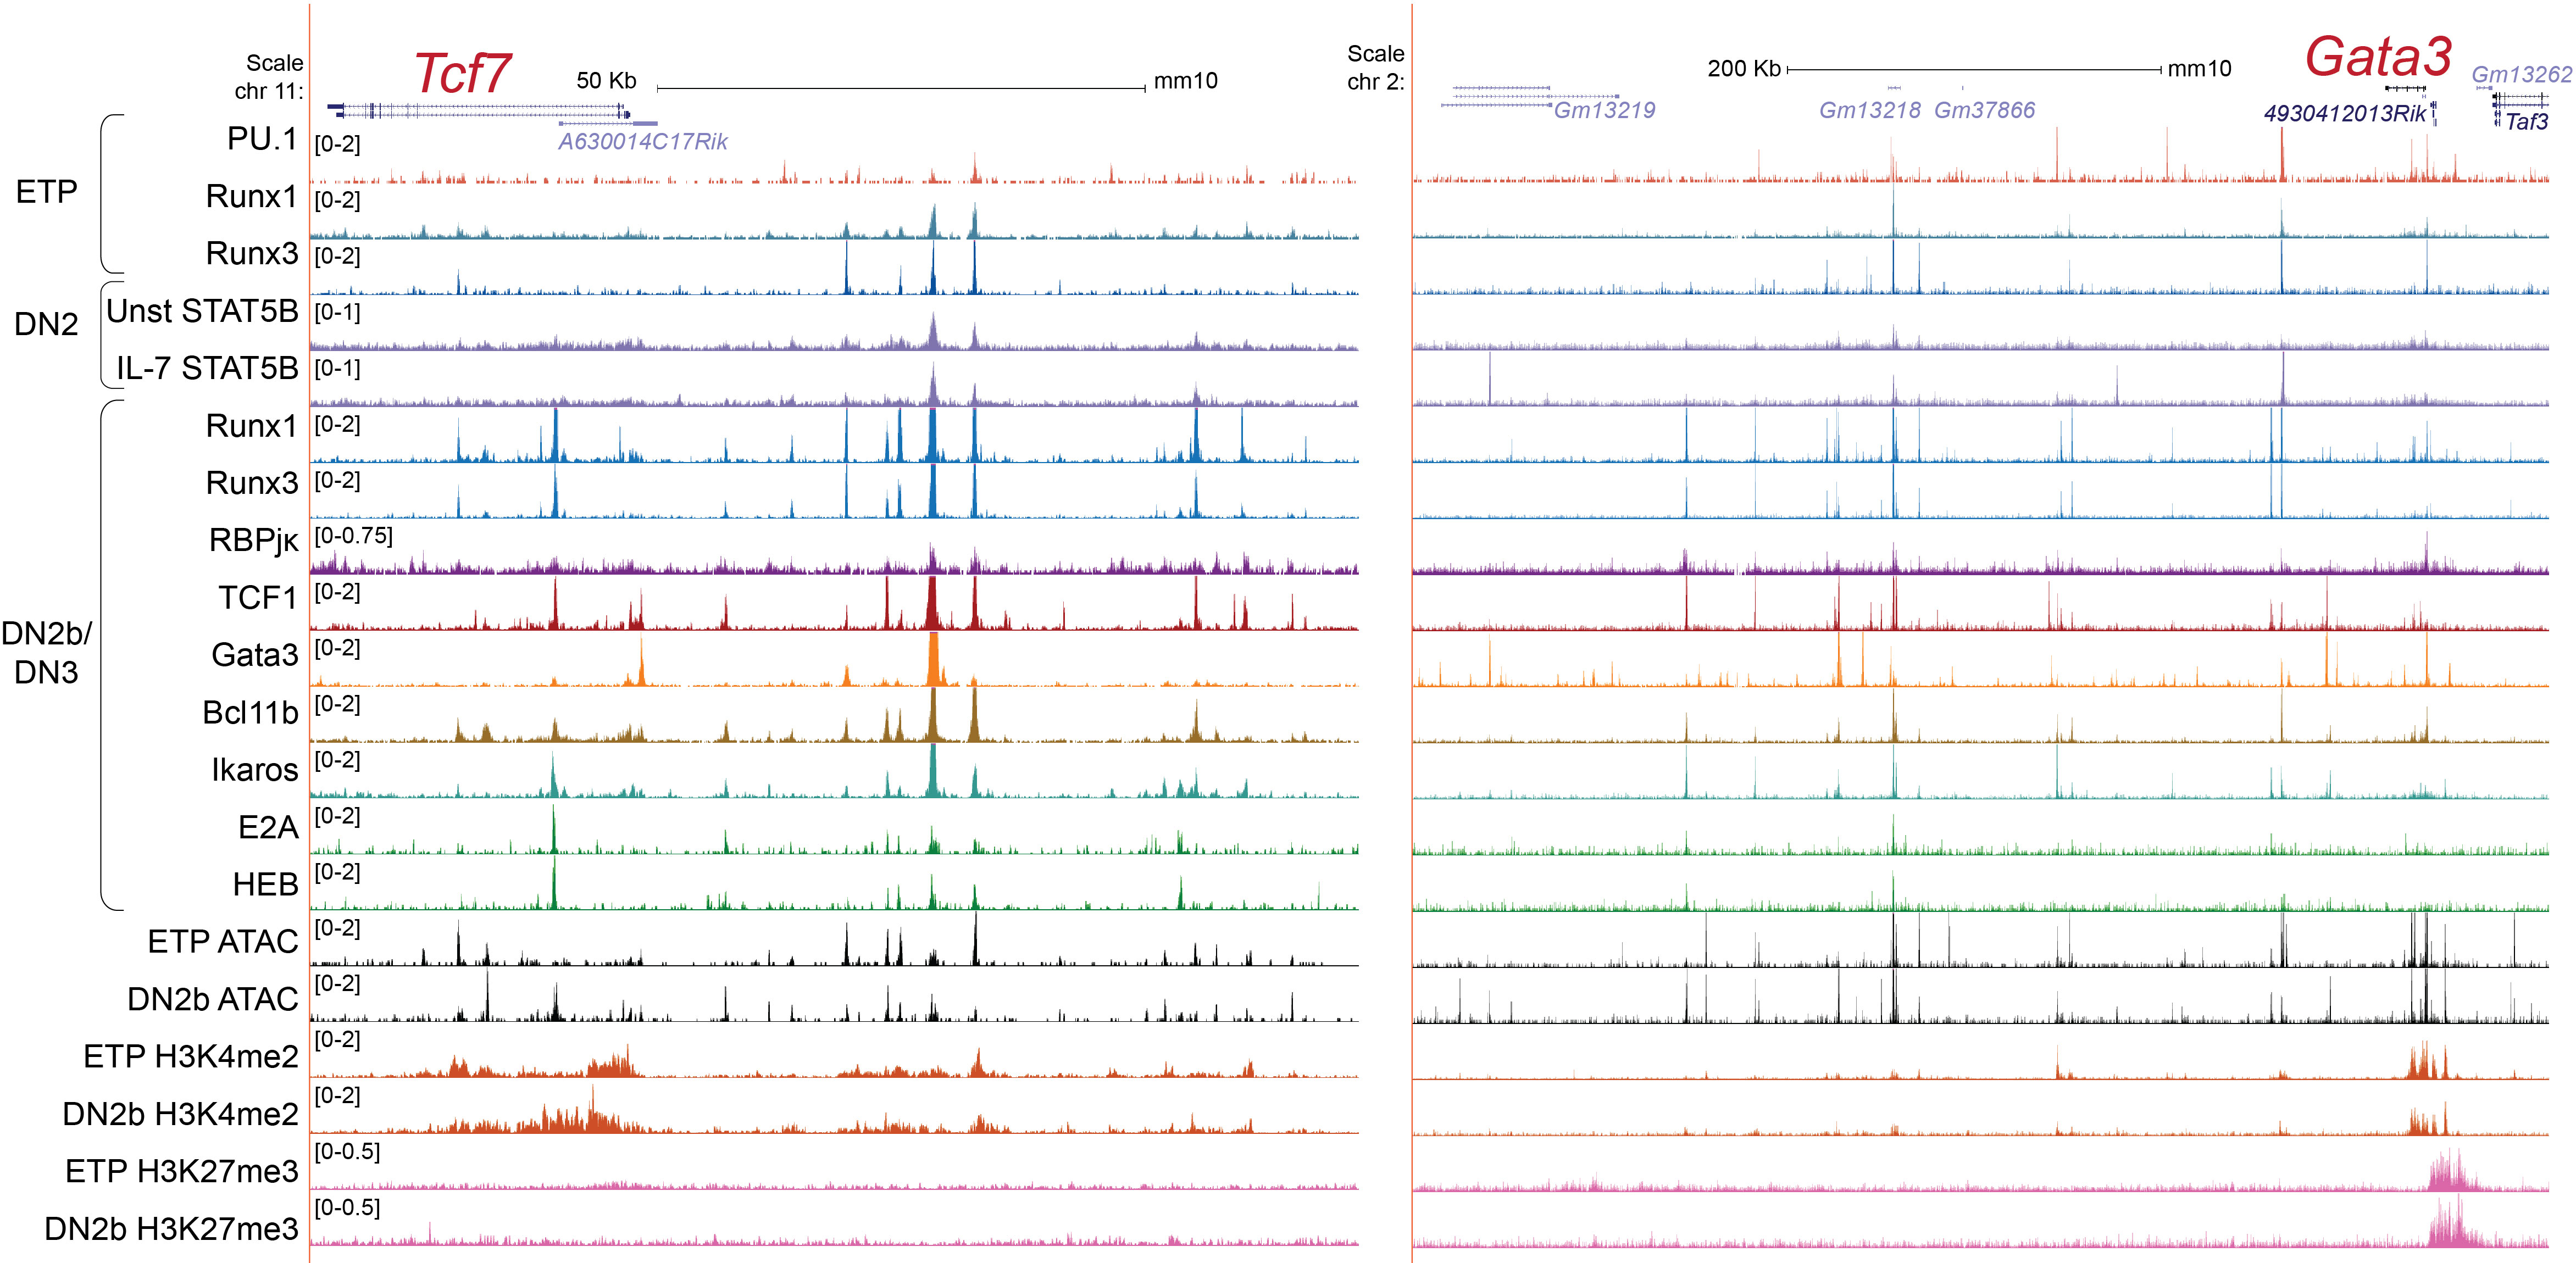Select the Runx1 label in the DN2b/DN3 group

[251, 426]
